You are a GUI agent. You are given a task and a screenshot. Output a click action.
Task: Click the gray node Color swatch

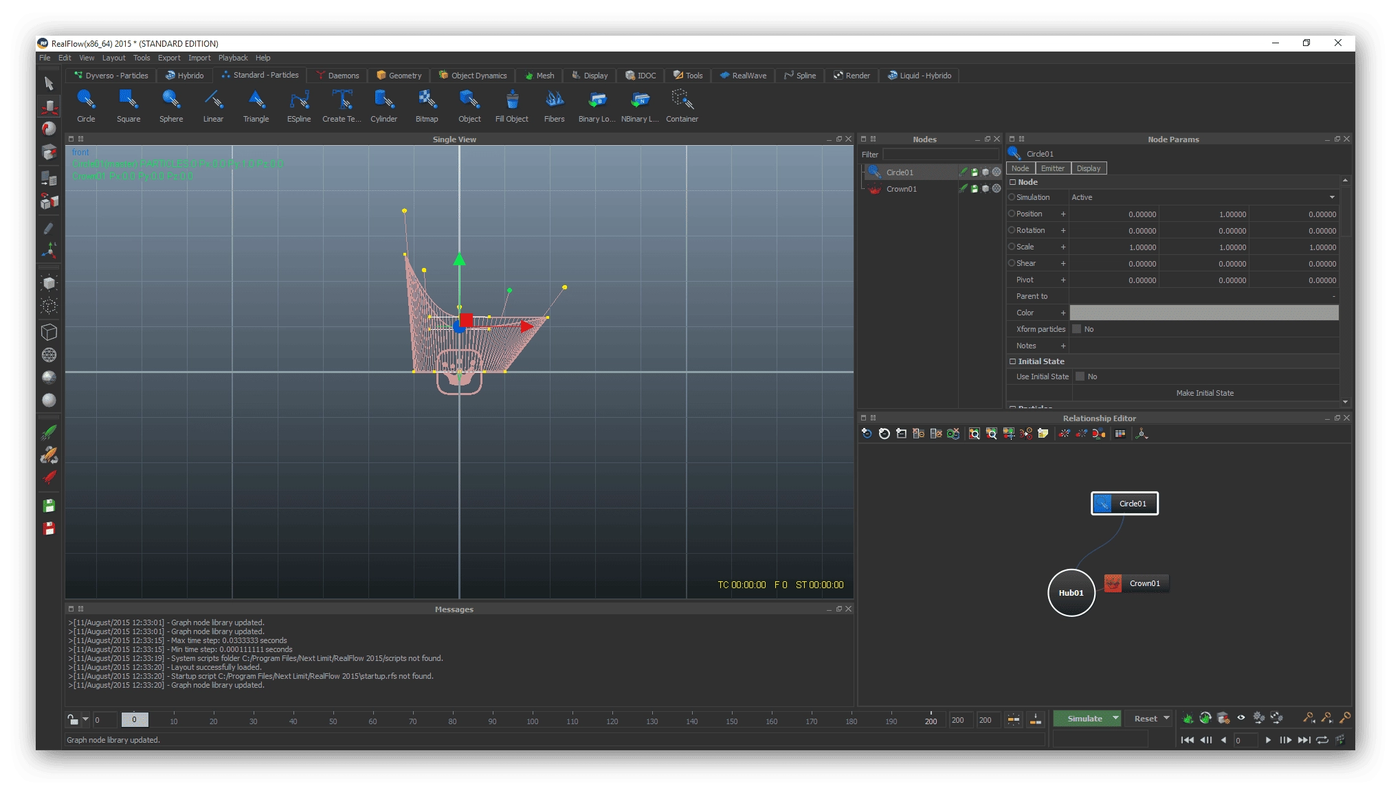[x=1203, y=313]
